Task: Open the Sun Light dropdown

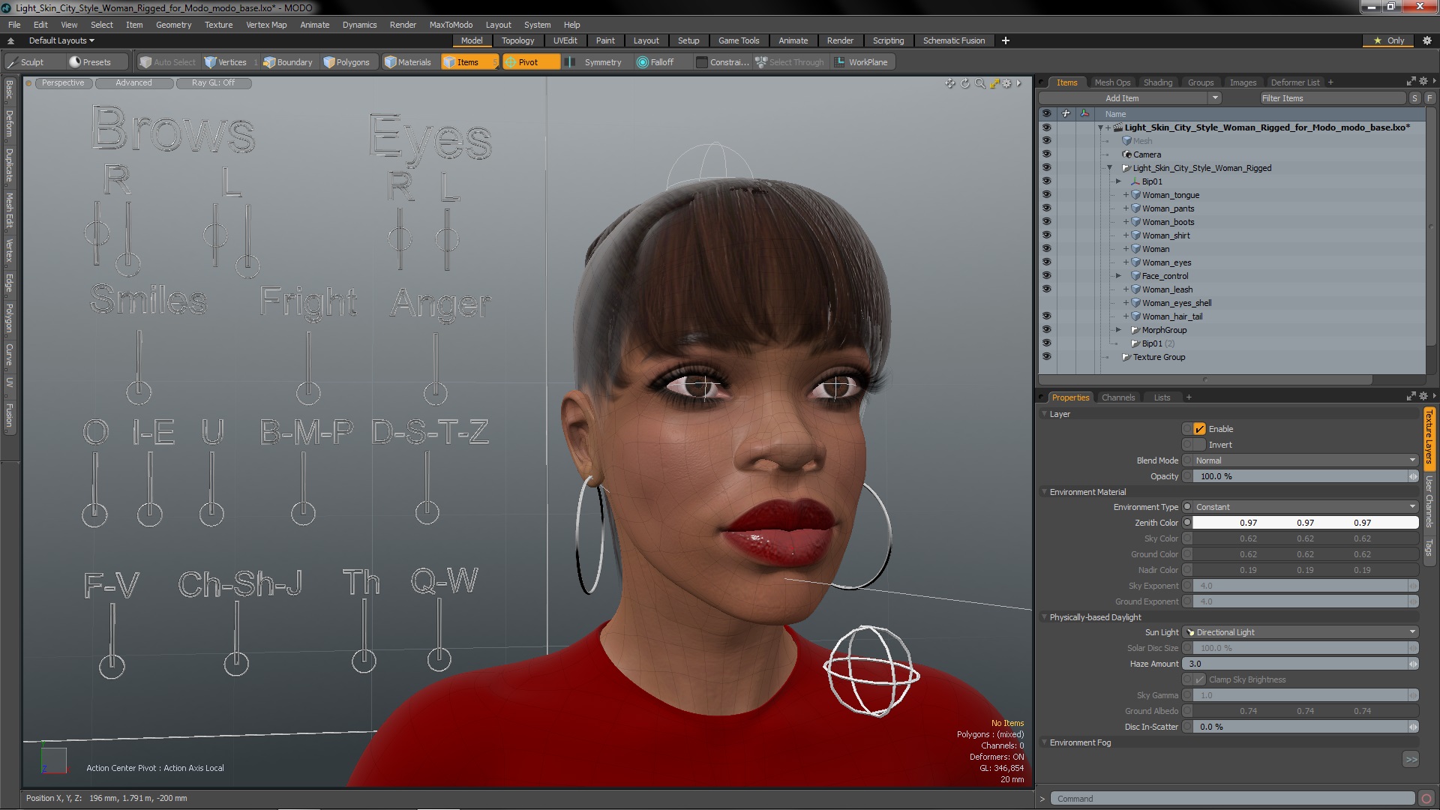Action: coord(1300,632)
